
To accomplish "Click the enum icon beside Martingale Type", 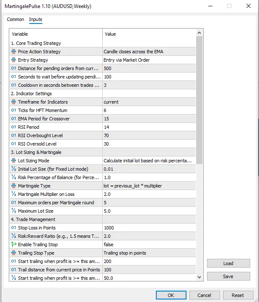I will coord(13,186).
